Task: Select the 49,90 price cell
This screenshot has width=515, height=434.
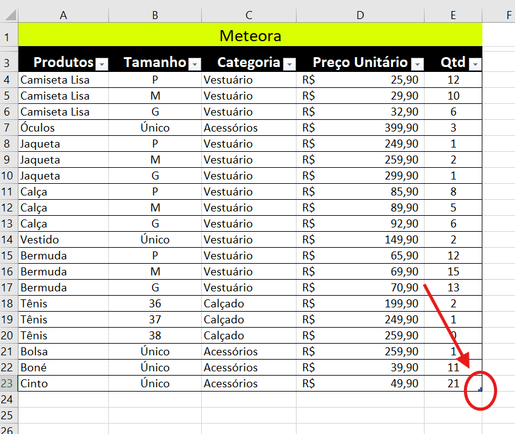Action: click(x=361, y=383)
